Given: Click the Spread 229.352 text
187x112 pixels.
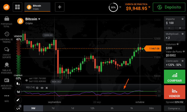Looking at the screenshot, I should pyautogui.click(x=174, y=102).
